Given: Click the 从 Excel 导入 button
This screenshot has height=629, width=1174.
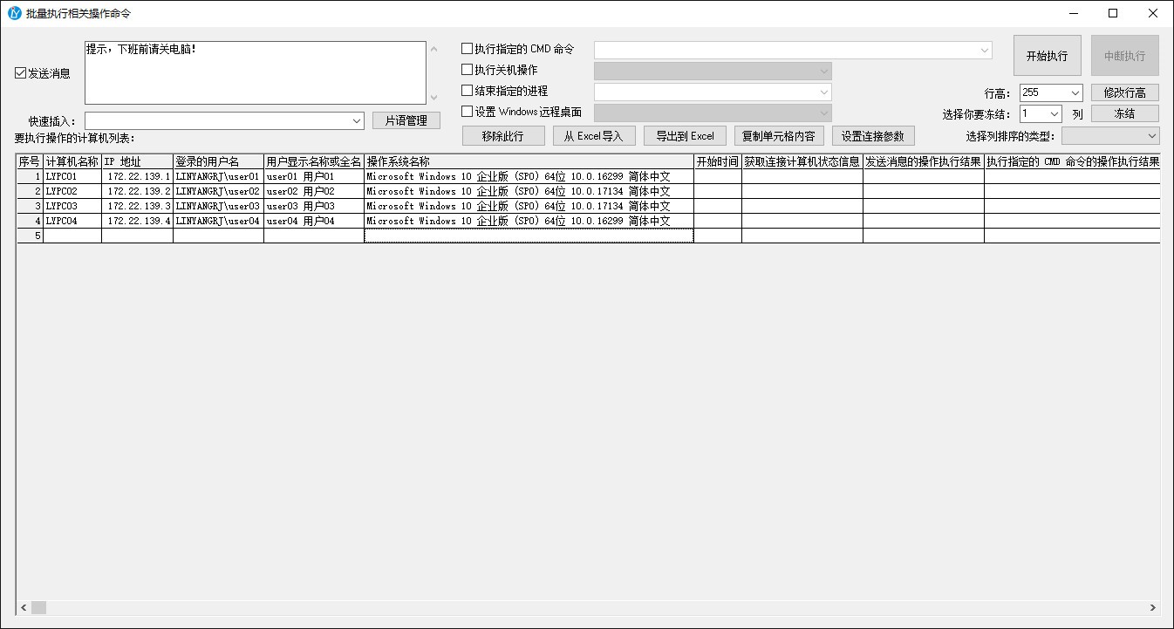Looking at the screenshot, I should (x=593, y=136).
